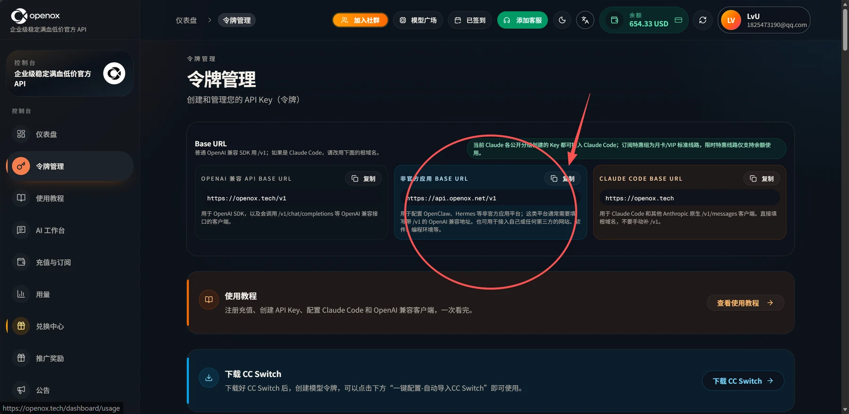Click the round logo in the 控制台 card
The image size is (849, 414).
click(114, 73)
